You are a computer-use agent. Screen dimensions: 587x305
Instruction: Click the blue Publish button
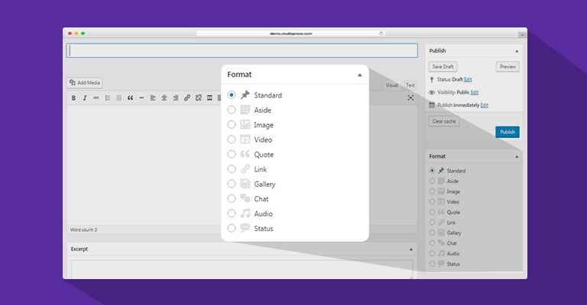[x=508, y=132]
